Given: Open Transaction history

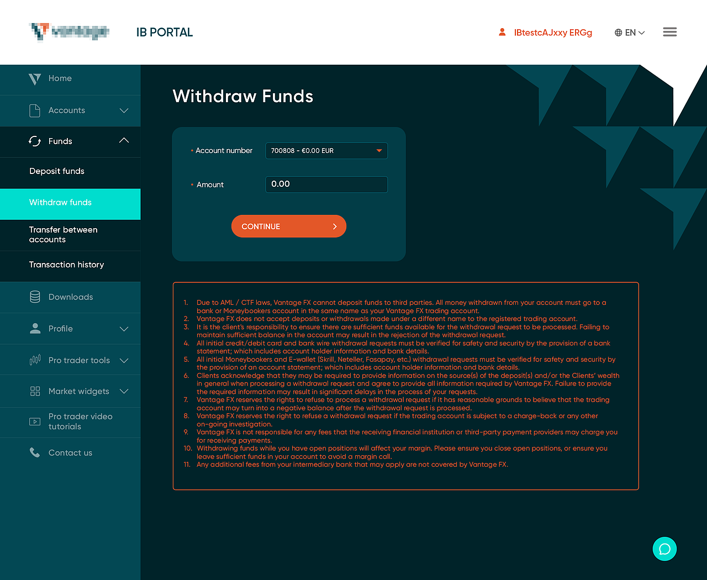Looking at the screenshot, I should (x=70, y=266).
